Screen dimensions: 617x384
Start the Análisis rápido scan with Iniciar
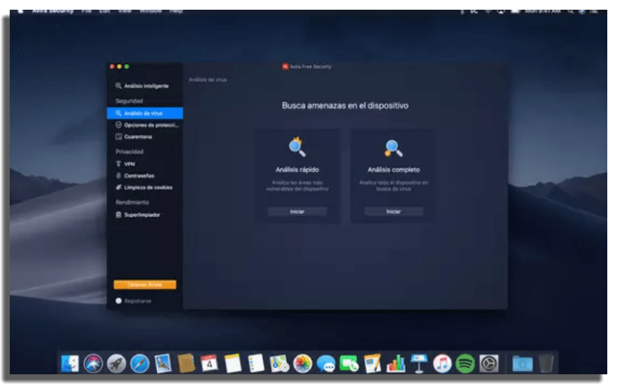[297, 212]
